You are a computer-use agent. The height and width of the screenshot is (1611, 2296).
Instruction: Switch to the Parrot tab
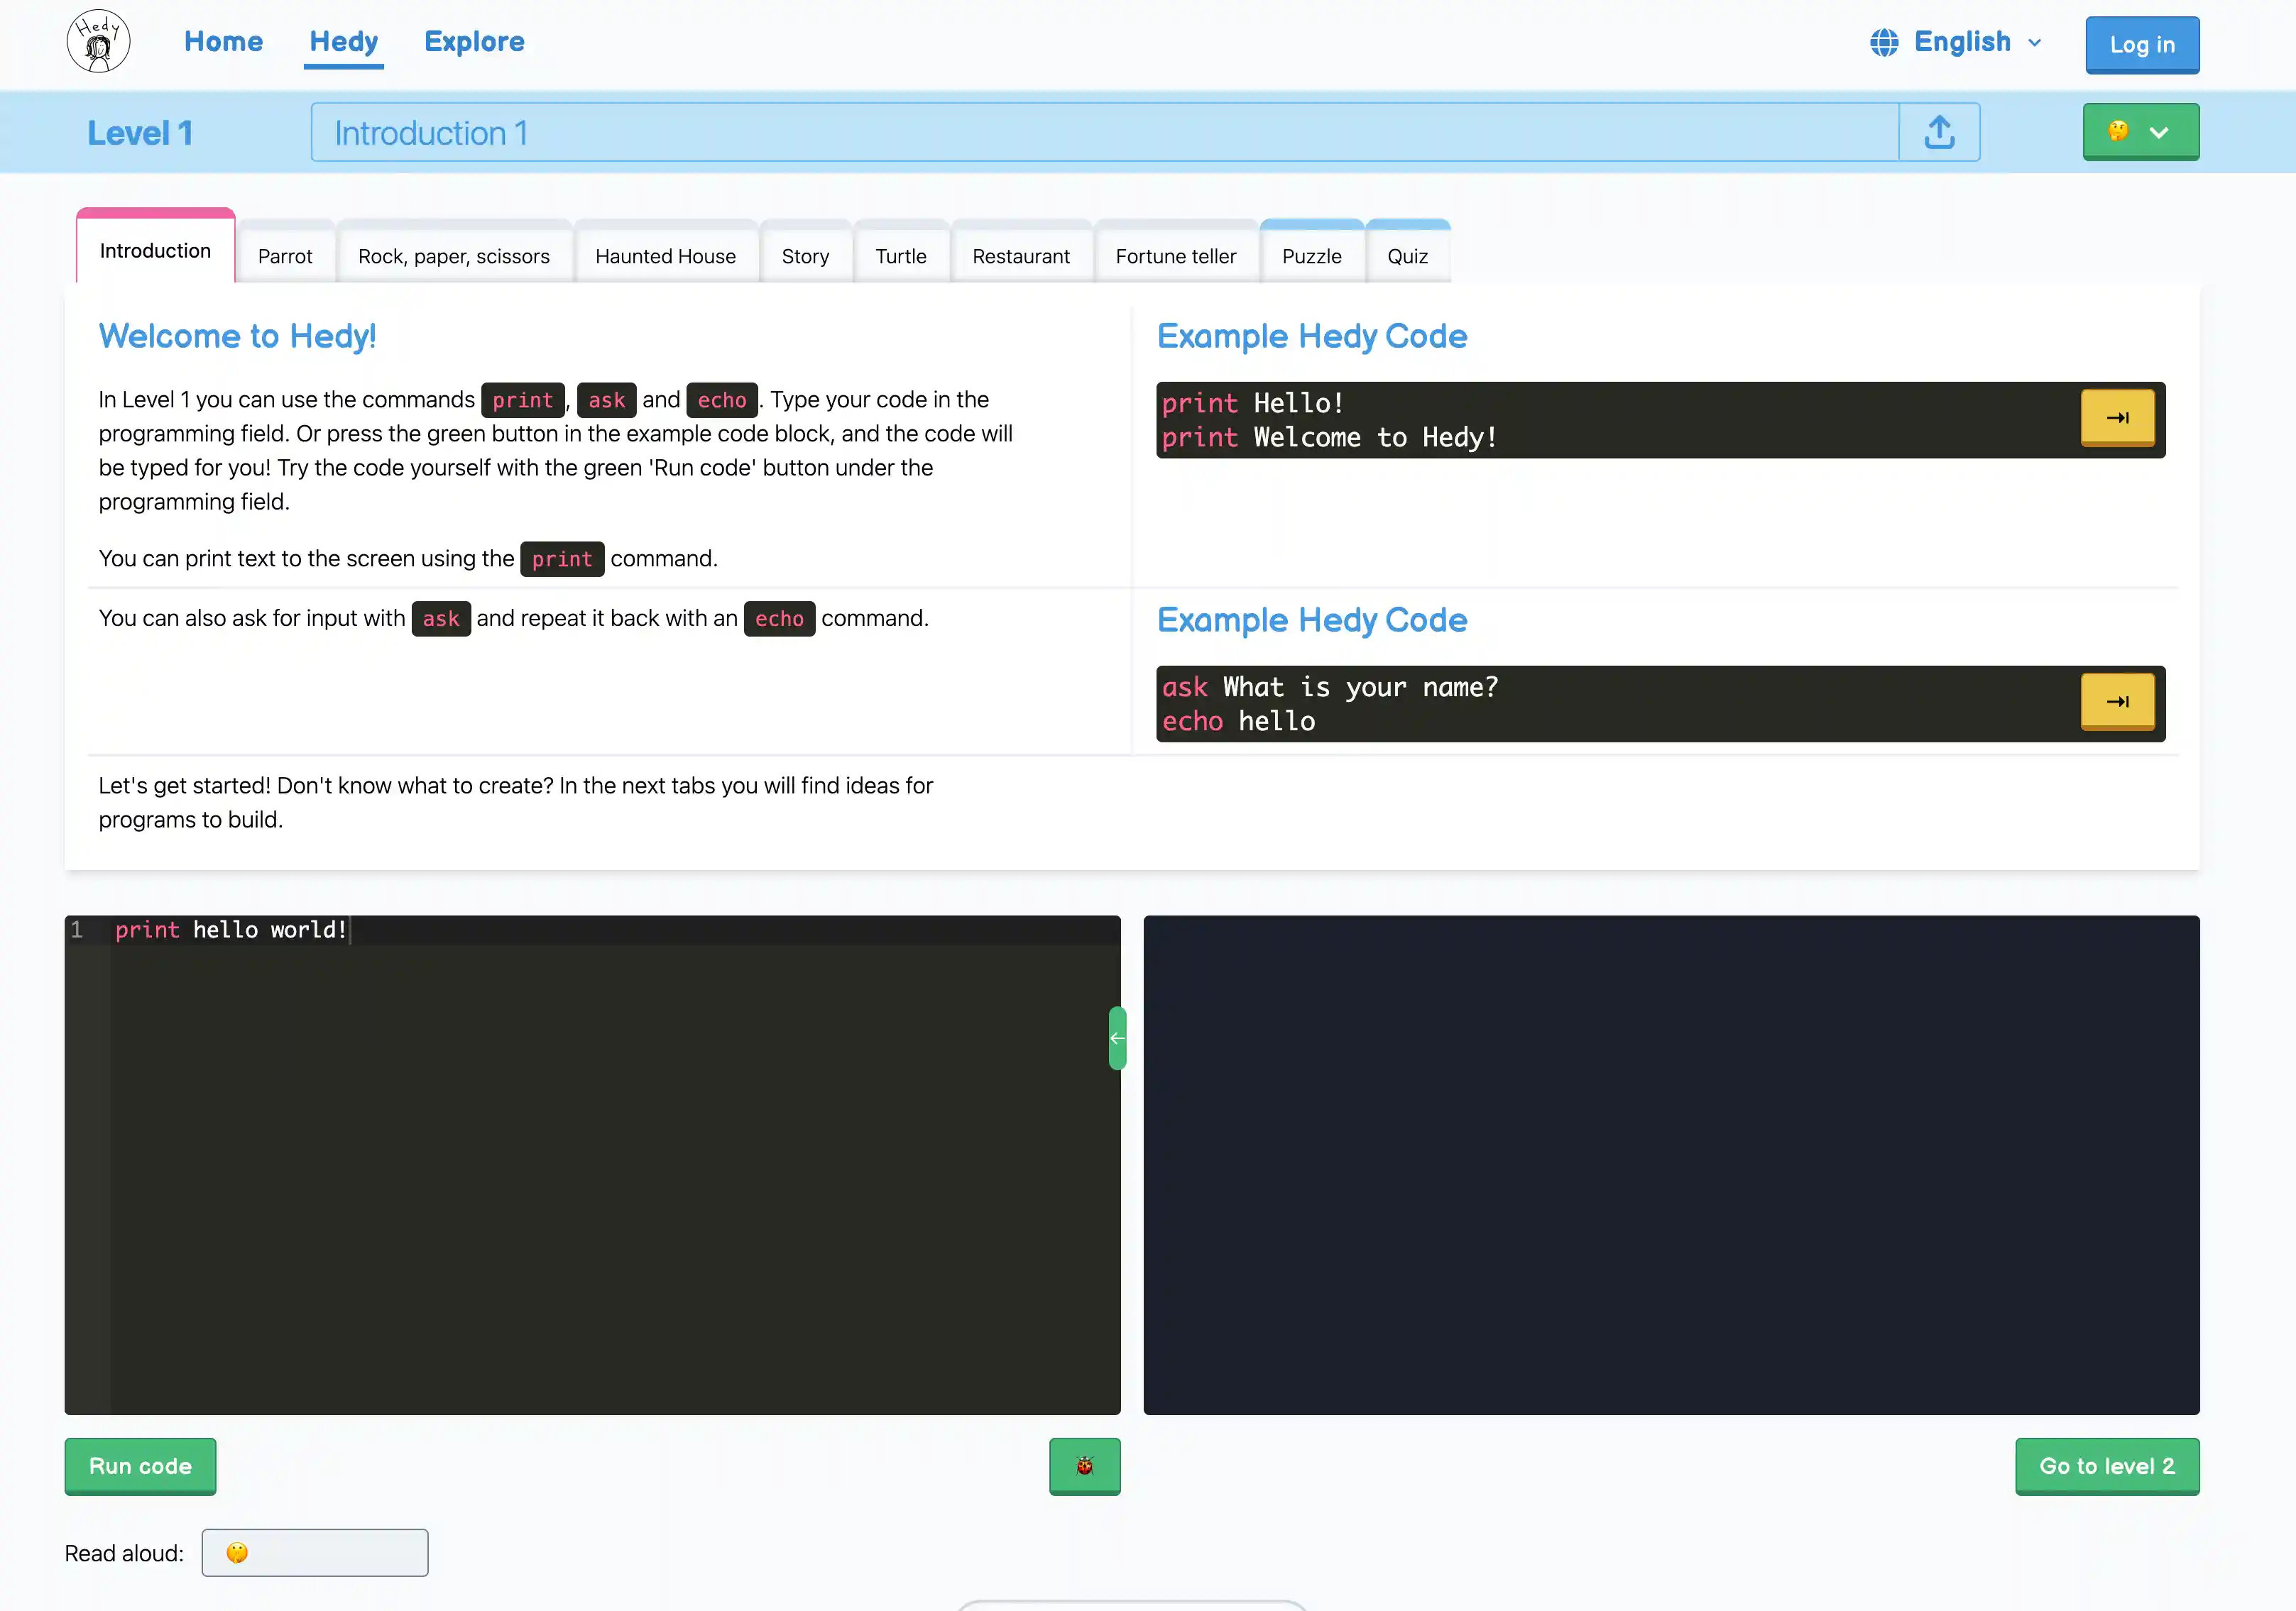tap(285, 255)
